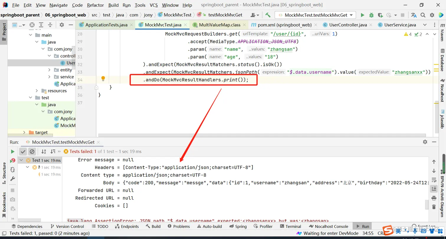Expand the service package
Screen dimensions: 446x239
point(49,77)
